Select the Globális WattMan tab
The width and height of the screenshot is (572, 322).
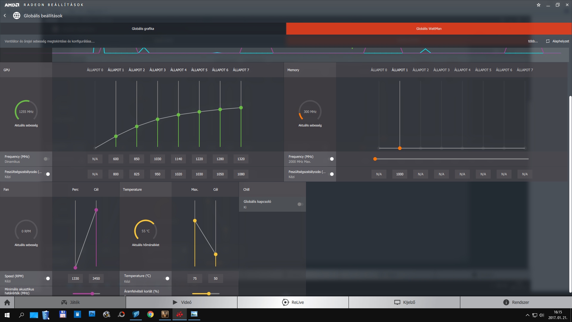(429, 29)
